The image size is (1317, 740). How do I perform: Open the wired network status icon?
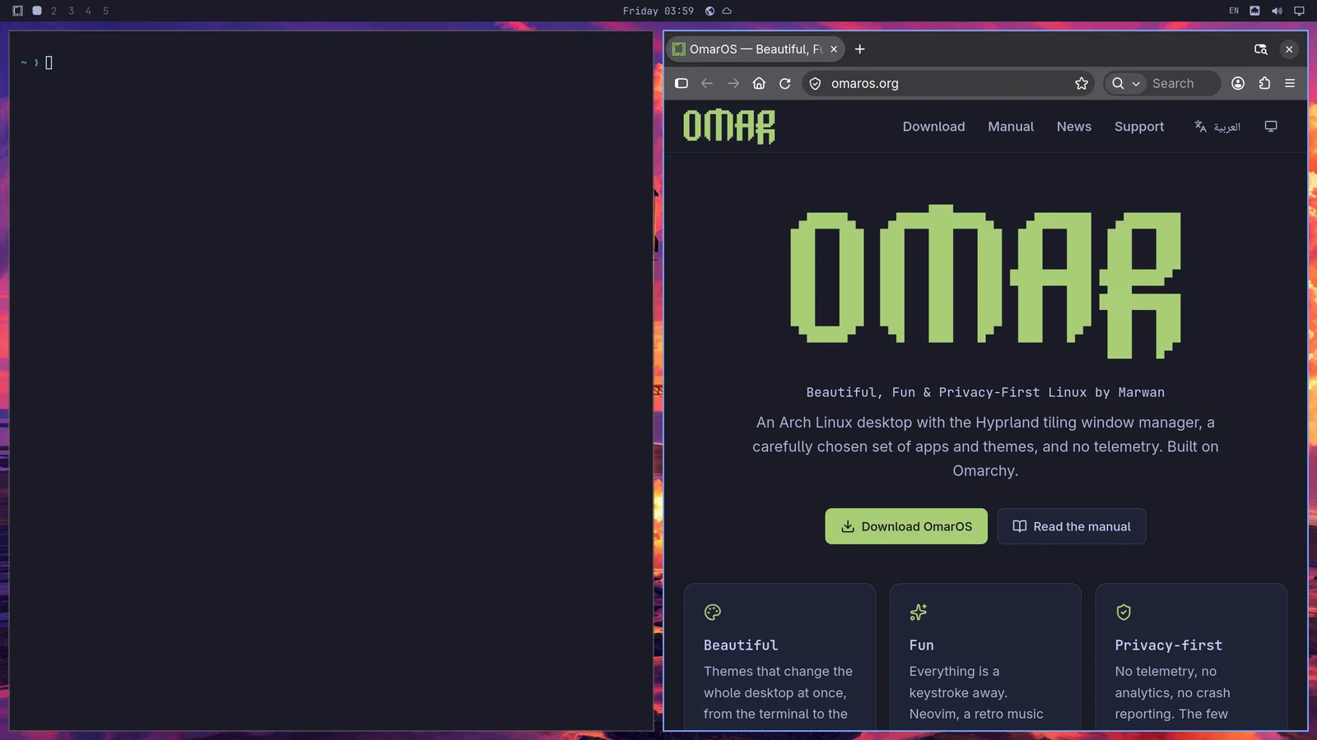pos(1254,11)
